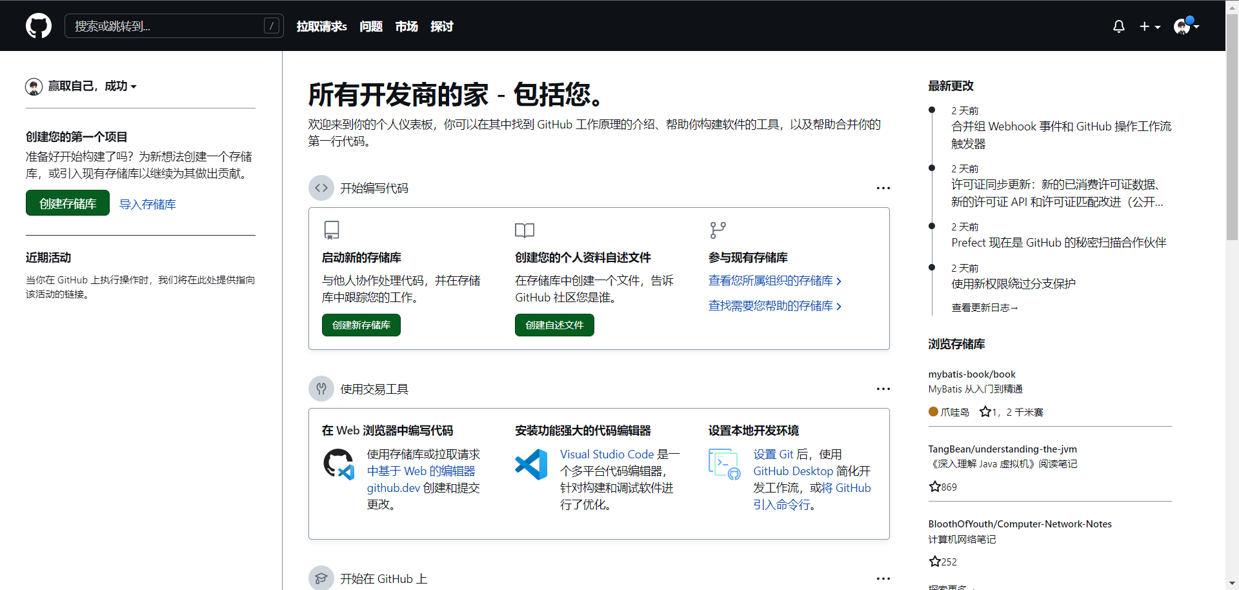
Task: Click the graduation cap icon beside 开始在 GitHub 上
Action: pos(321,578)
